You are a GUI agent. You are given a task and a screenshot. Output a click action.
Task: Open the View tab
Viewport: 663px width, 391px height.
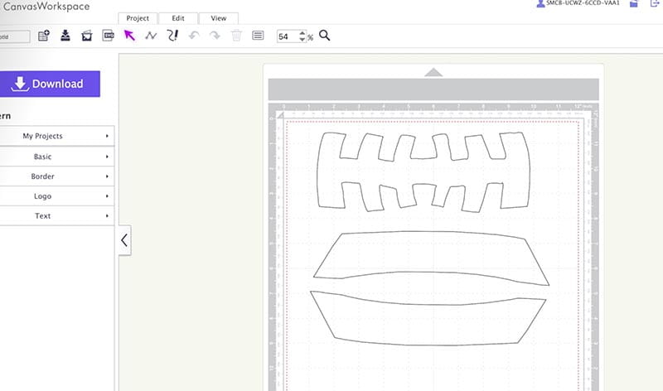point(218,17)
